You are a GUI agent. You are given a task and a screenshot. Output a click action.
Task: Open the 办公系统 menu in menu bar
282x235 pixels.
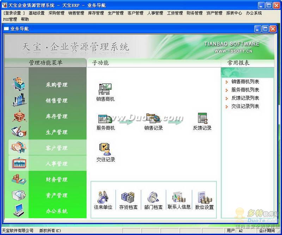pyautogui.click(x=254, y=13)
